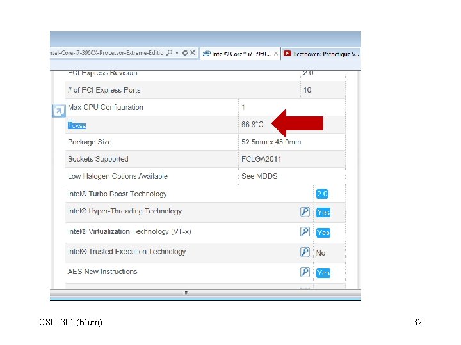Click Intel Virtualization Technology (VT-x) label
The height and width of the screenshot is (345, 461).
pyautogui.click(x=129, y=231)
